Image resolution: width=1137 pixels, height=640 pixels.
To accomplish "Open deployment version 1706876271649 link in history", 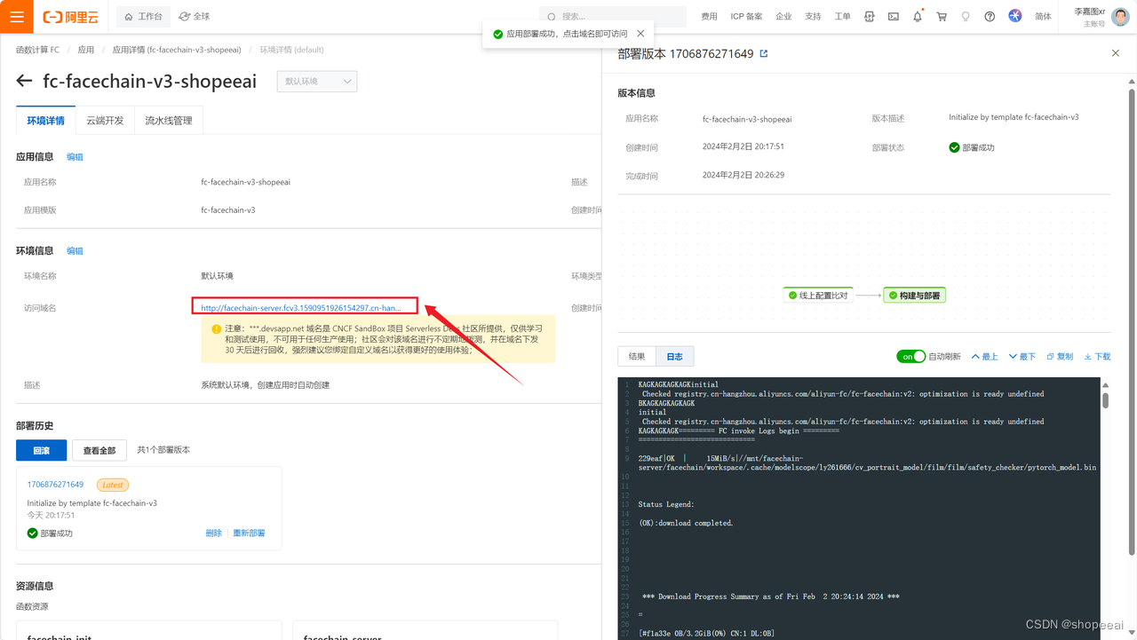I will point(55,485).
